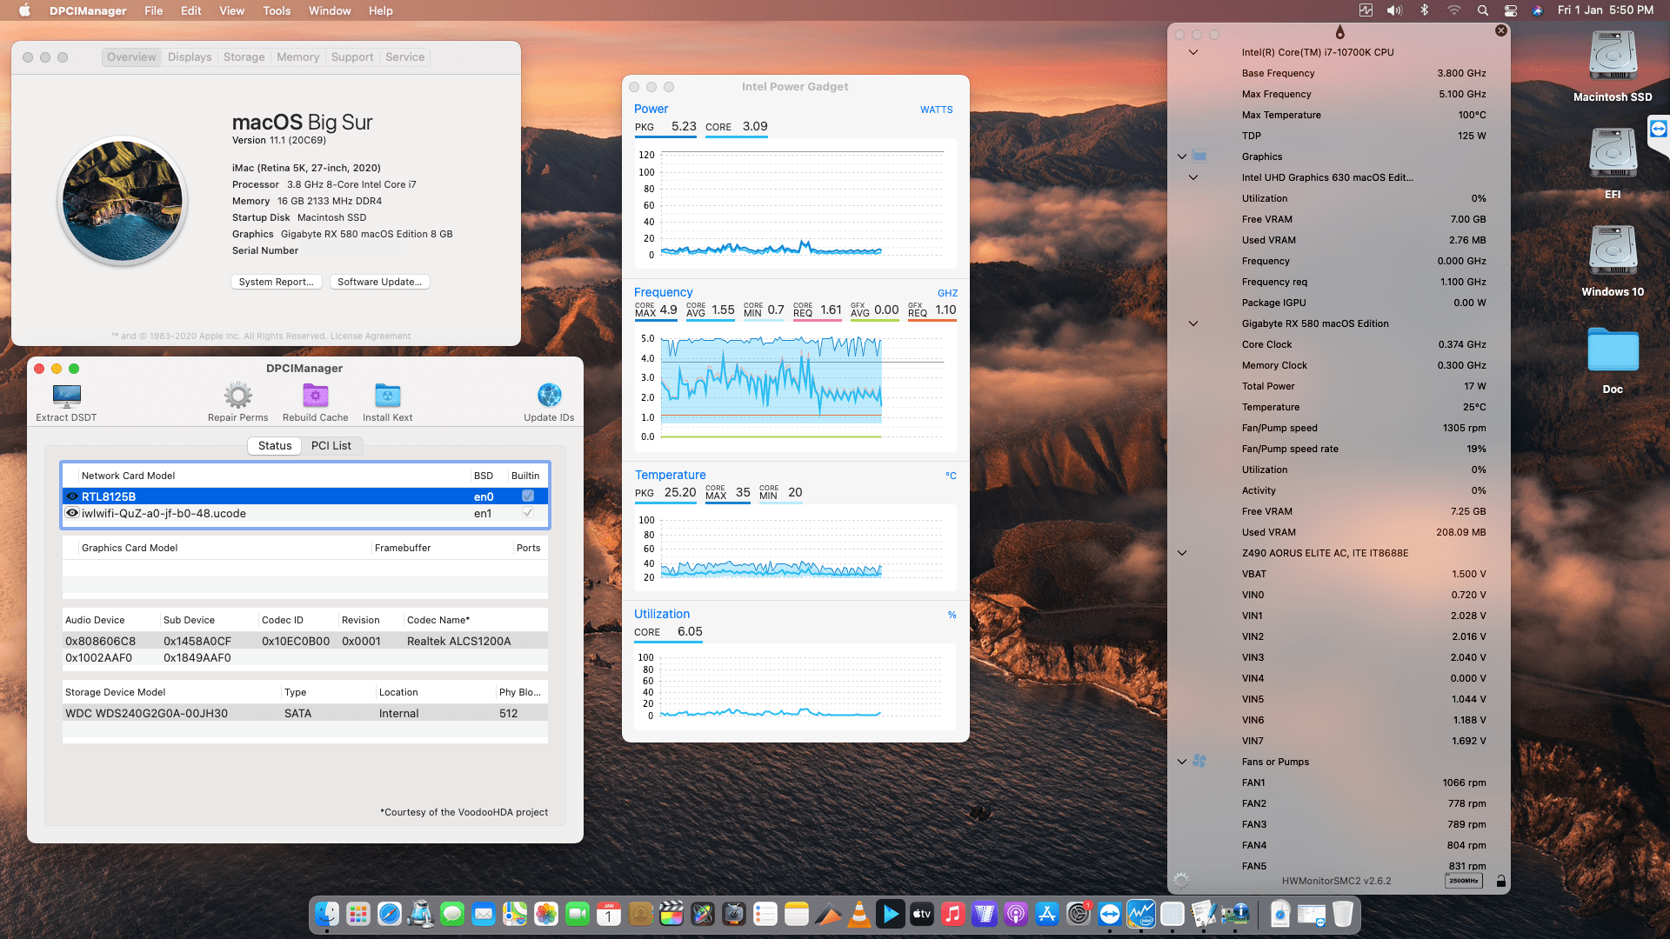Open App Store from the Dock
Viewport: 1670px width, 939px height.
coord(1047,914)
